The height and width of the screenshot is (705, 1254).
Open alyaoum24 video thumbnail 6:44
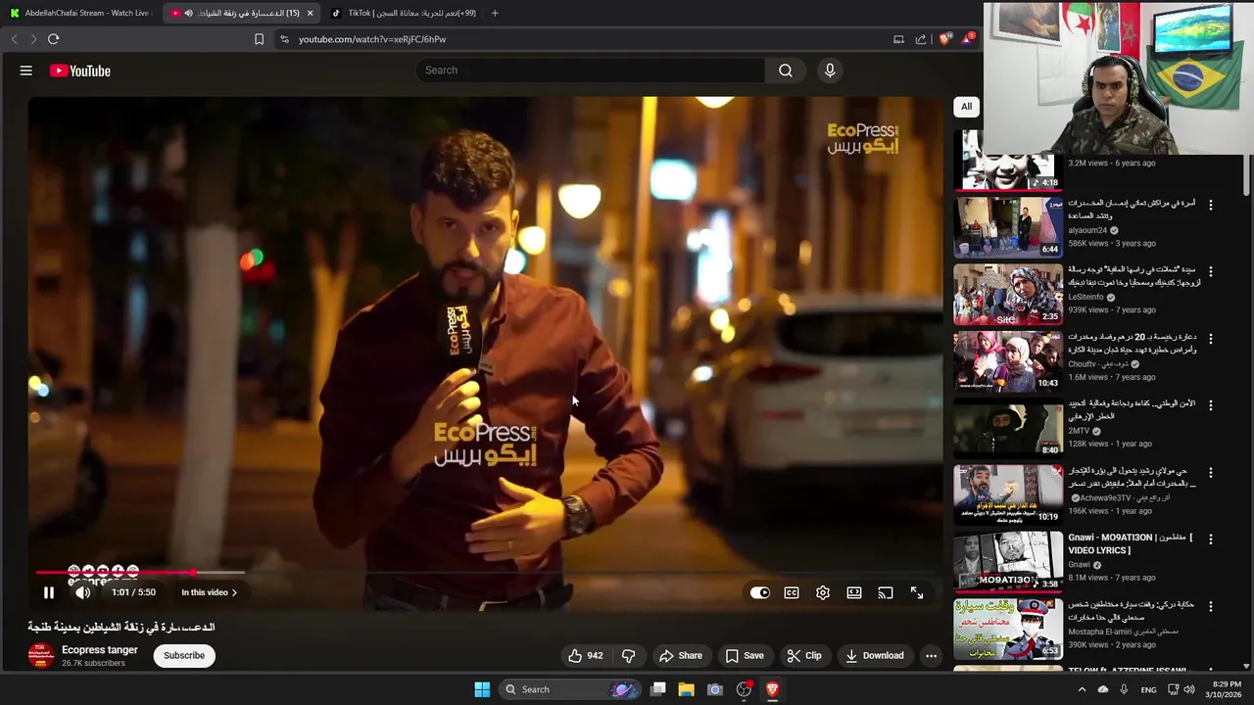tap(1008, 227)
